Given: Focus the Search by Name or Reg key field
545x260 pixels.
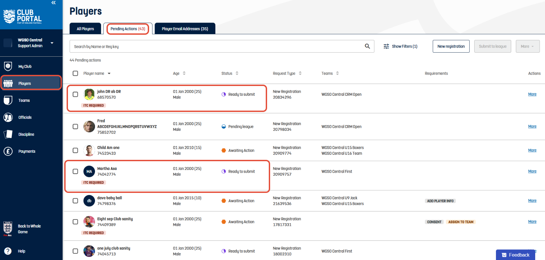Looking at the screenshot, I should pos(222,46).
